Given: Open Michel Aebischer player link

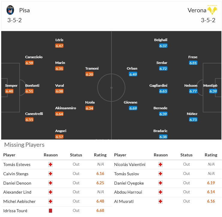Looking at the screenshot, I should pyautogui.click(x=19, y=201).
